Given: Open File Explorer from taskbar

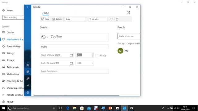Looking at the screenshot, I should [75, 108].
